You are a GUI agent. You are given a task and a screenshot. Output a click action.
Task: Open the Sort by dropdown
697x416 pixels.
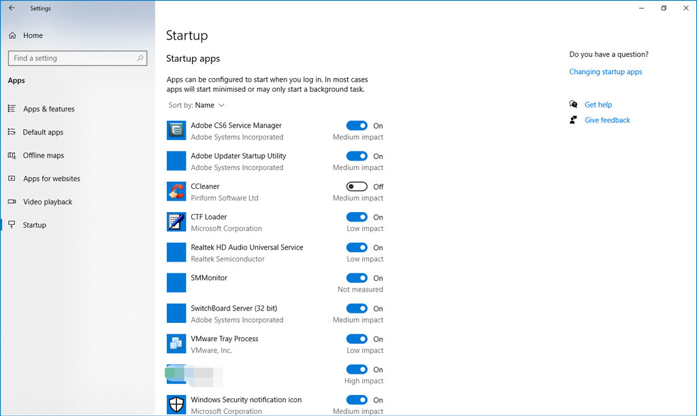coord(196,105)
